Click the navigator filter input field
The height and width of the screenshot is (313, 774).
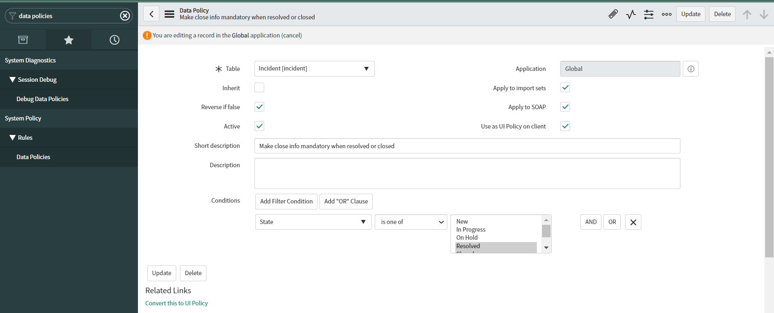69,16
